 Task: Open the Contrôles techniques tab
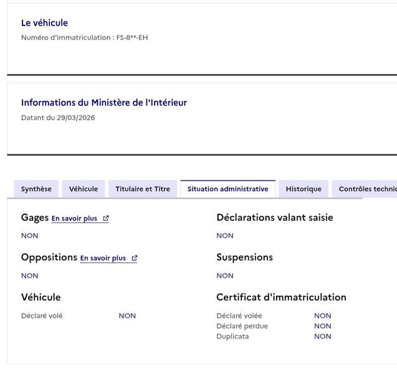(x=365, y=189)
